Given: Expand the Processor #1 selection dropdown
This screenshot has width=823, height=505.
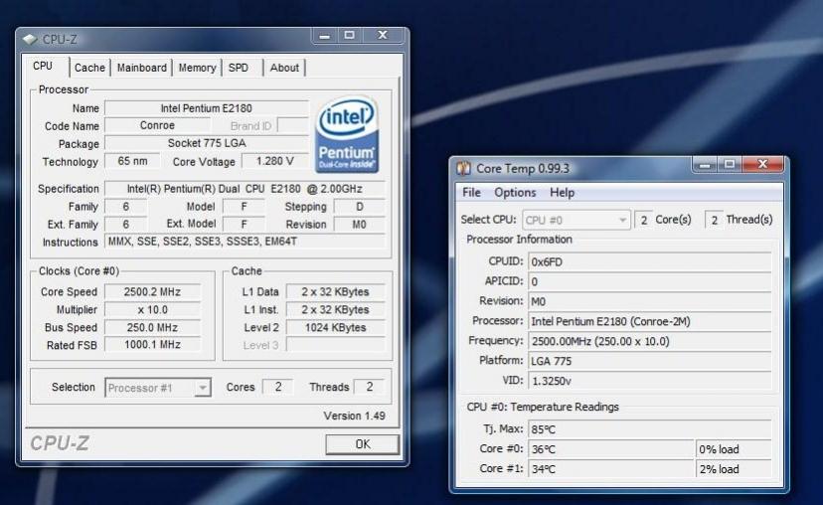Looking at the screenshot, I should (202, 388).
